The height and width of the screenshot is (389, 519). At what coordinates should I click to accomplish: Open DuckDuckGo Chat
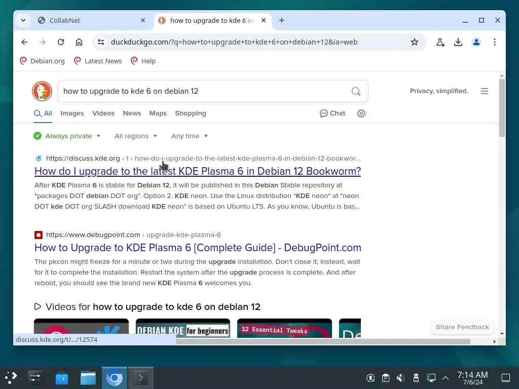coord(332,113)
